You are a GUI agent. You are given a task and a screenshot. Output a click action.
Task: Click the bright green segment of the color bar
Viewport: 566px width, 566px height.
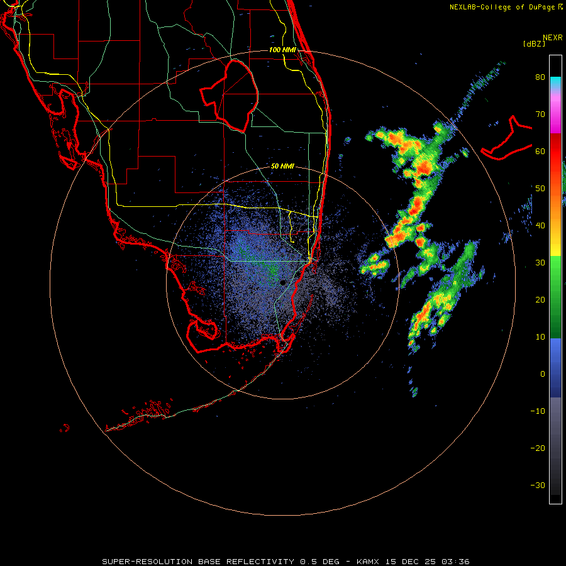555,267
